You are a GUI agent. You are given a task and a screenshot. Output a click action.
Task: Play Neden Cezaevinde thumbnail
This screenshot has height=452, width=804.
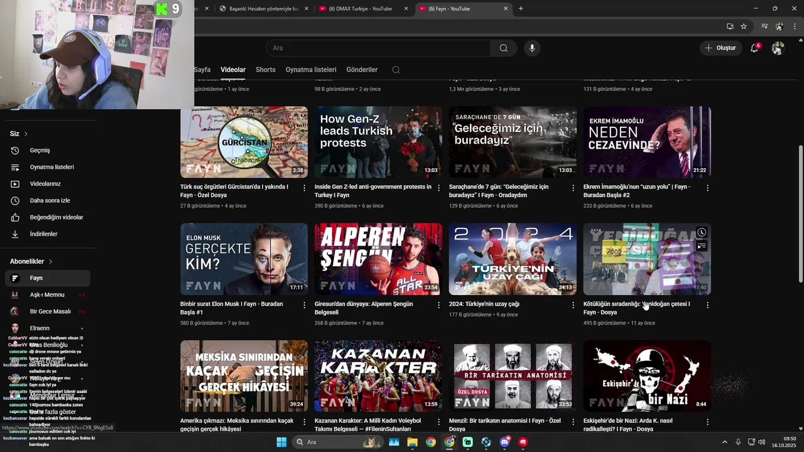(647, 143)
